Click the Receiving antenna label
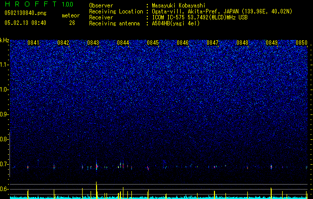 (x=114, y=23)
